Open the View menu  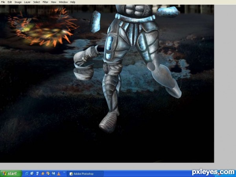[53, 2]
